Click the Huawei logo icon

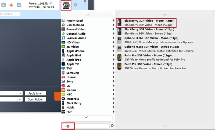click(x=63, y=77)
